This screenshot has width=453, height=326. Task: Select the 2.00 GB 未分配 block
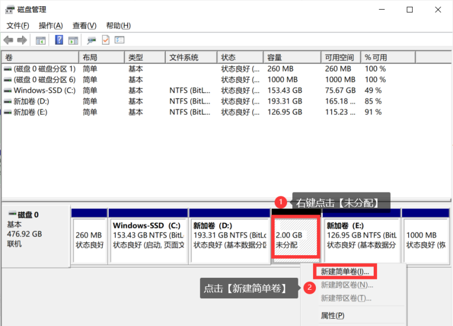pos(296,237)
